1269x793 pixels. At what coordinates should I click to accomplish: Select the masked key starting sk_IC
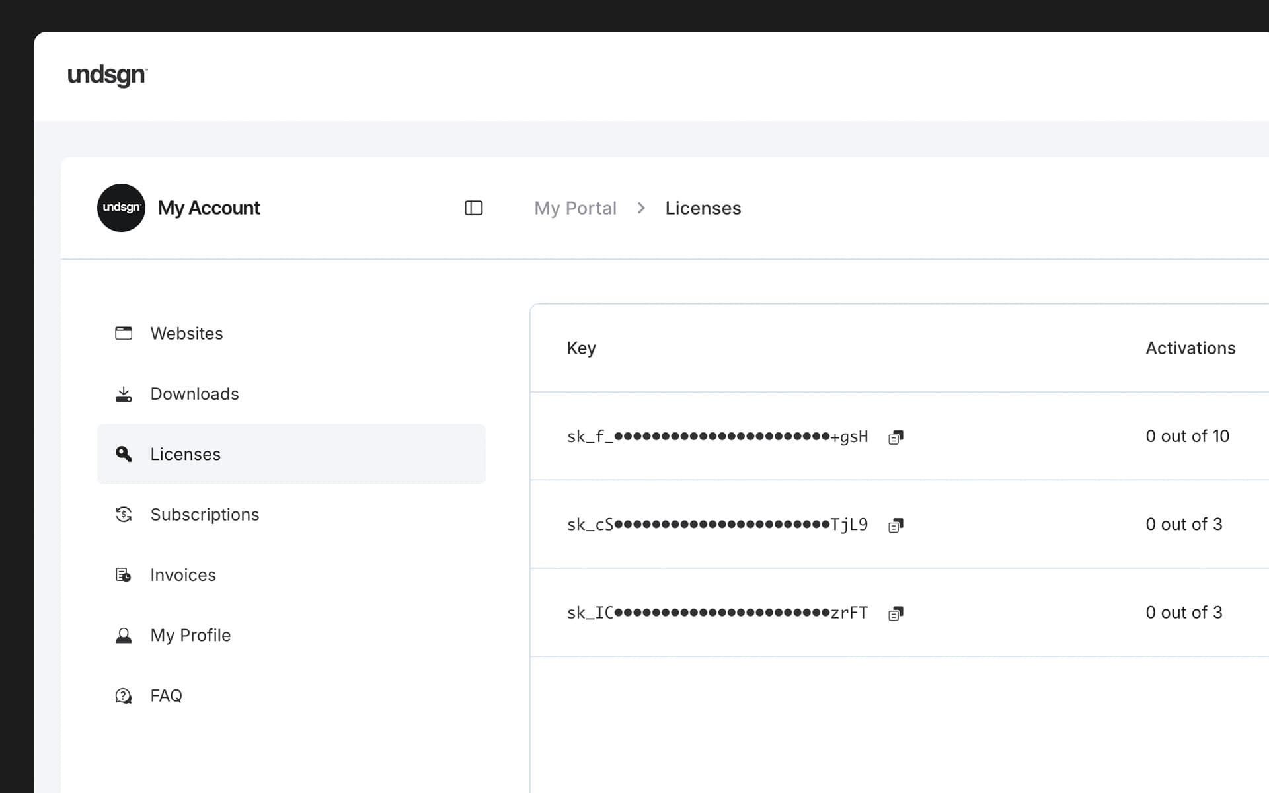click(x=717, y=613)
